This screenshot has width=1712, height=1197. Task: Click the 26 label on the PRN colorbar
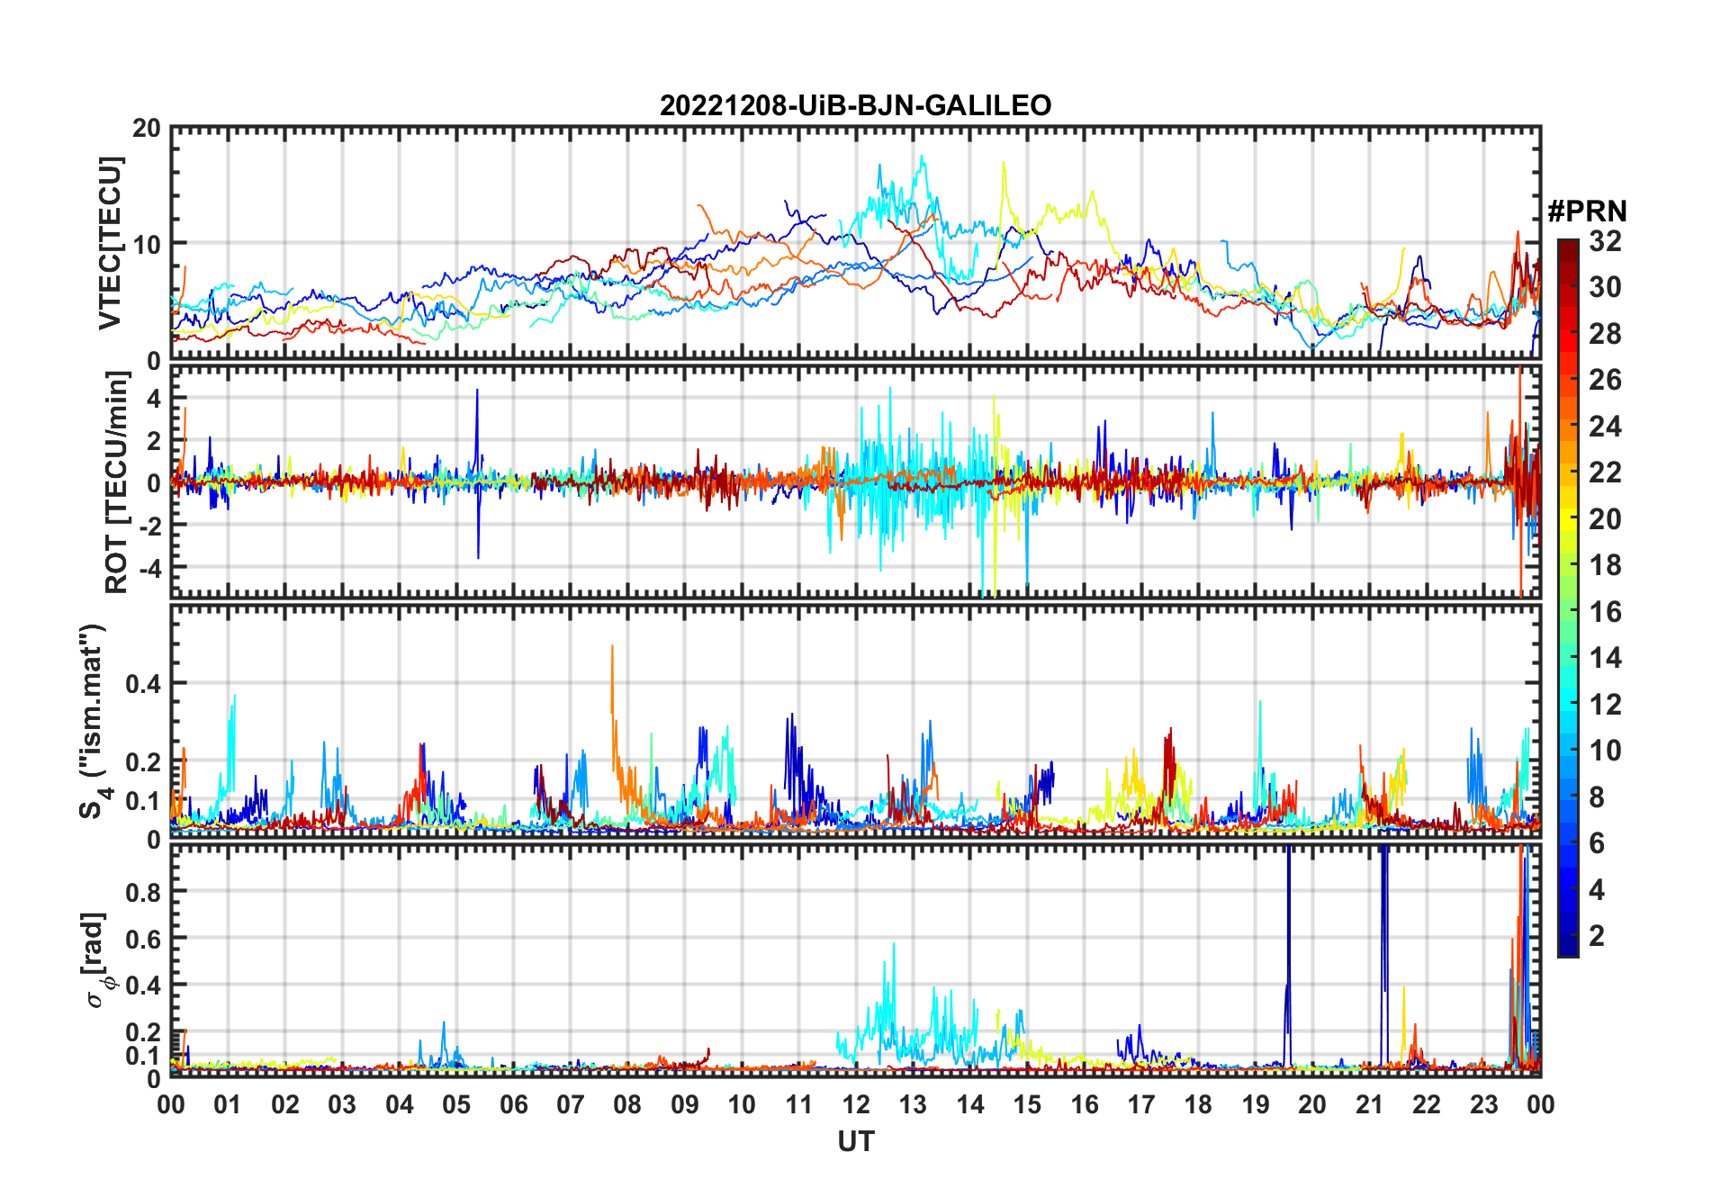[x=1605, y=380]
